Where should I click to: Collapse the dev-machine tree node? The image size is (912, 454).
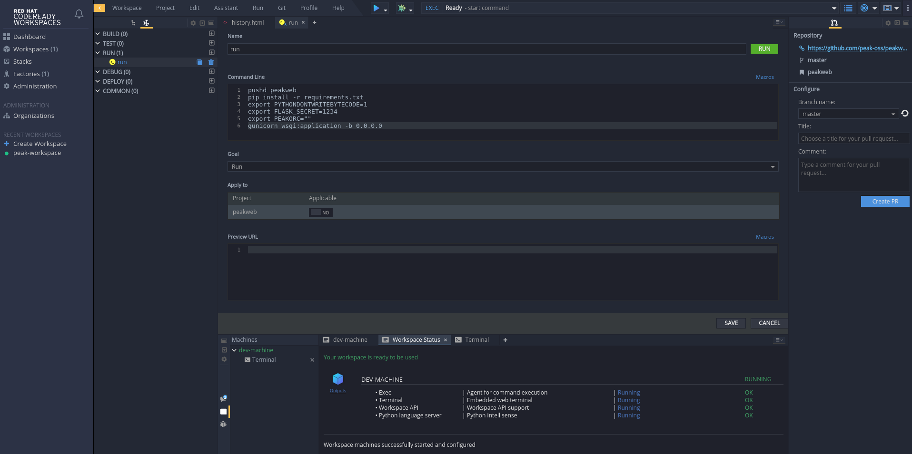pos(234,350)
